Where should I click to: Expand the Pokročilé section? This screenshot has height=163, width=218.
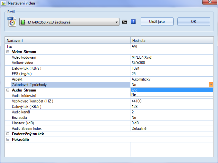tap(8, 139)
